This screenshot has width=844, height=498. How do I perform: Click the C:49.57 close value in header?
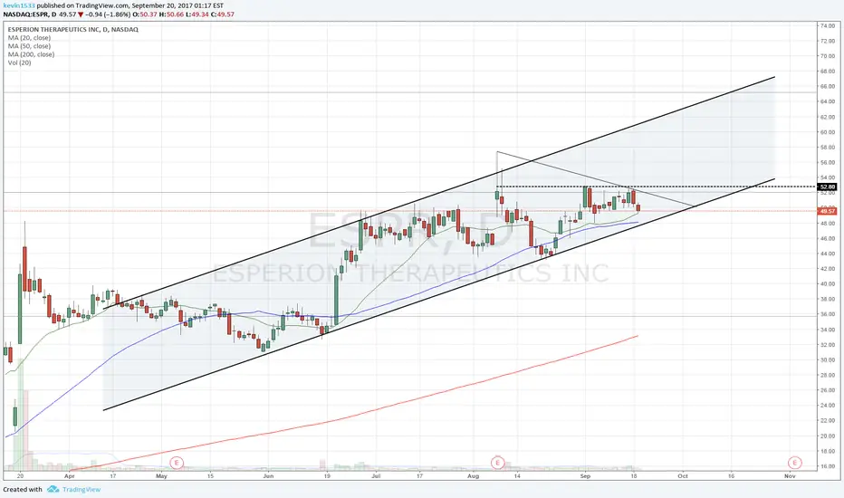[x=222, y=14]
